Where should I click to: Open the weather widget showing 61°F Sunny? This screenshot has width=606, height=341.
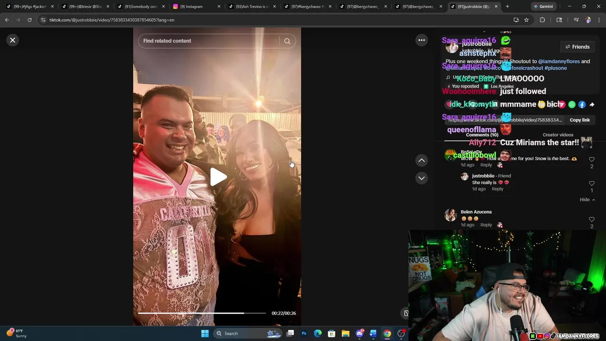pyautogui.click(x=17, y=333)
